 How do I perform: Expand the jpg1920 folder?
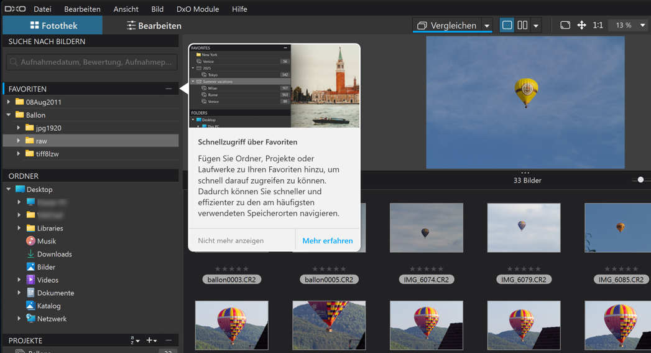(19, 128)
